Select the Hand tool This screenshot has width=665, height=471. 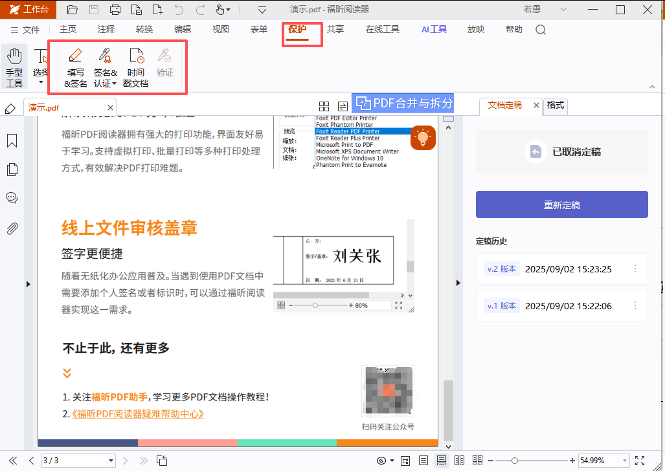pyautogui.click(x=14, y=67)
